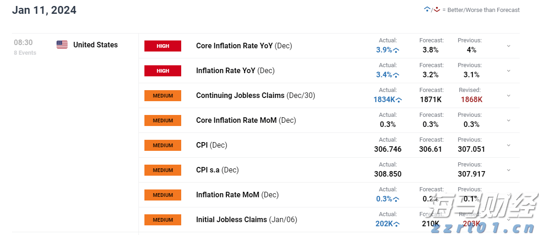Screen dimensions: 539x235
Task: Click the red HIGH badge for Core Inflation YoY
Action: coord(163,46)
